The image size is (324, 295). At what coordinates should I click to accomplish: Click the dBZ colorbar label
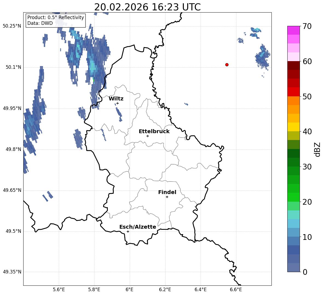[x=317, y=149]
